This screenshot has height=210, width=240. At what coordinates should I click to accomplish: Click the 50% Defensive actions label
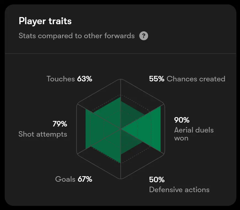(x=179, y=185)
